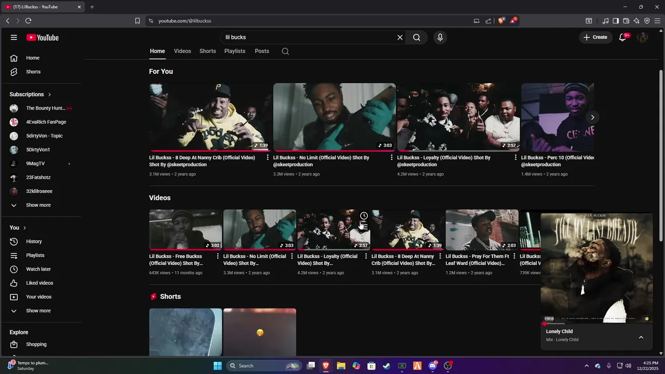
Task: Click the Create button
Action: pos(595,37)
